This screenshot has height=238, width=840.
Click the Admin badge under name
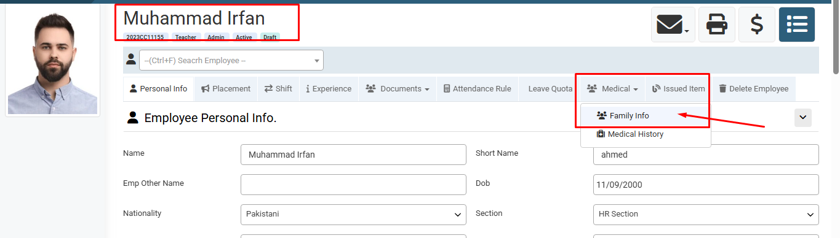point(216,37)
